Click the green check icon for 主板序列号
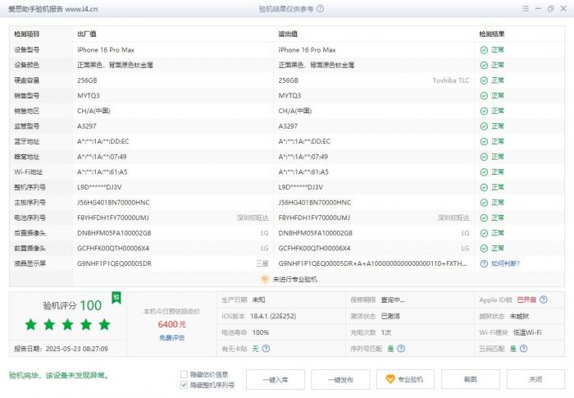The height and width of the screenshot is (398, 574). pos(484,203)
